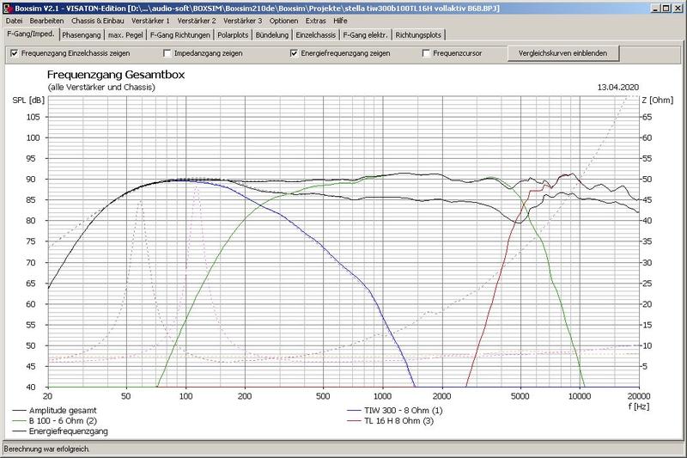Open the Hilfe menu
The width and height of the screenshot is (687, 458).
[341, 20]
